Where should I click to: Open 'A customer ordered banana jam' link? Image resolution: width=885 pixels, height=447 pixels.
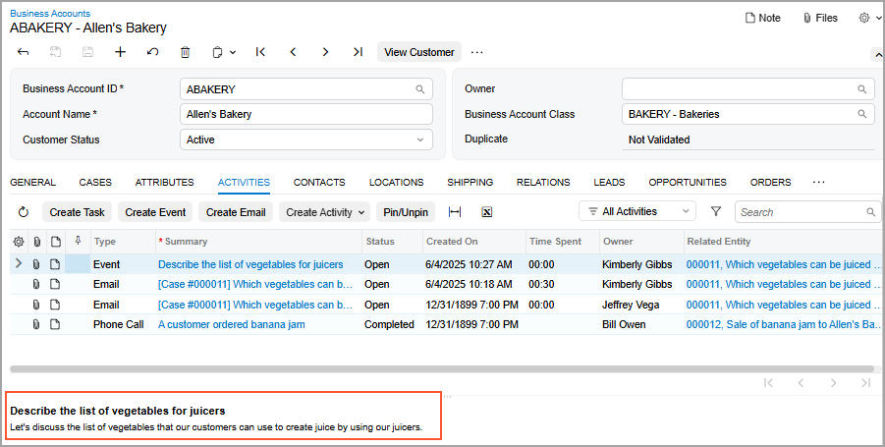tap(231, 324)
